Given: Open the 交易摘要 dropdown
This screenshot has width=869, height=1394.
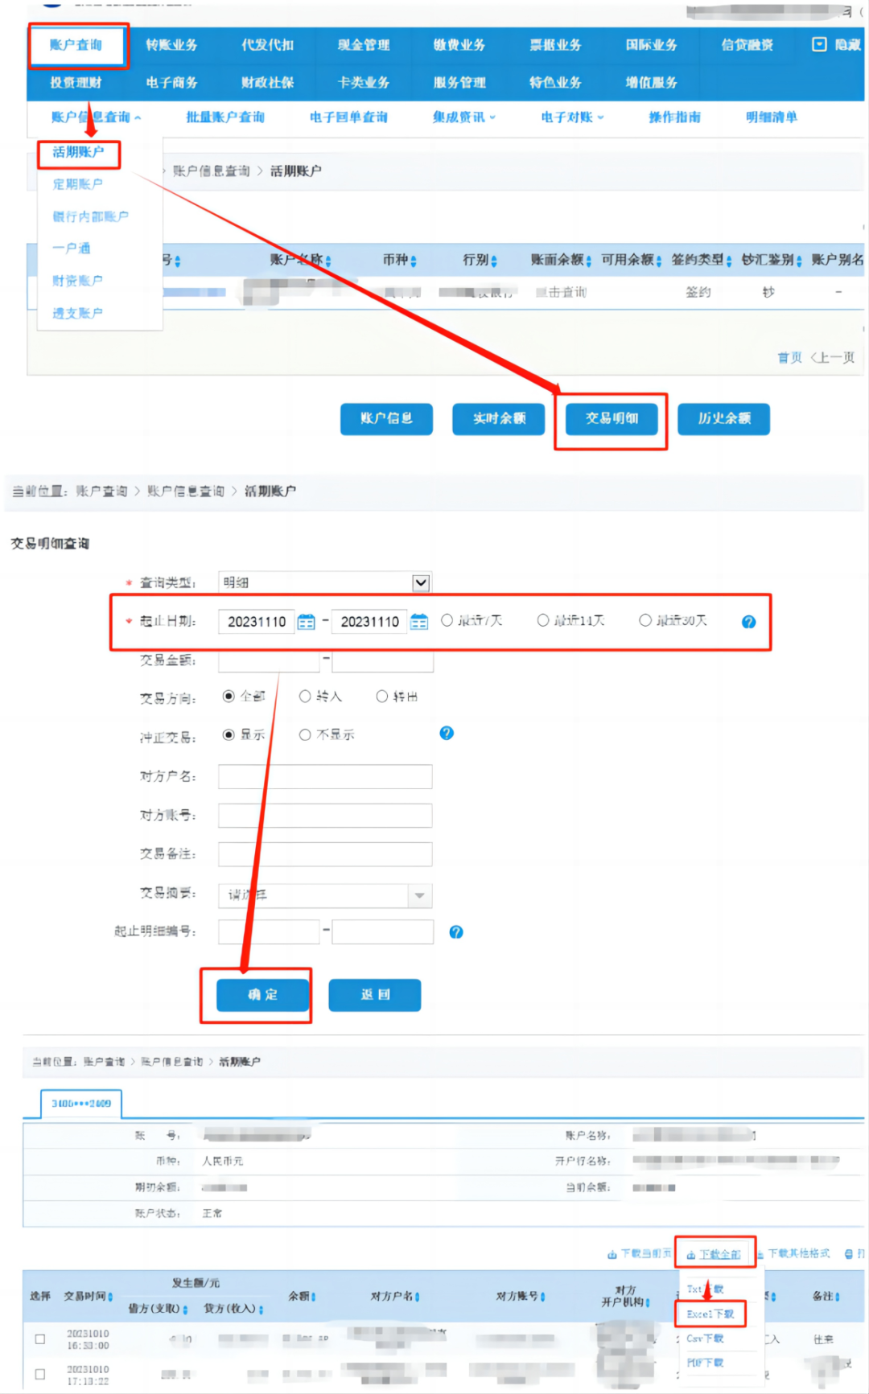Looking at the screenshot, I should click(x=325, y=895).
